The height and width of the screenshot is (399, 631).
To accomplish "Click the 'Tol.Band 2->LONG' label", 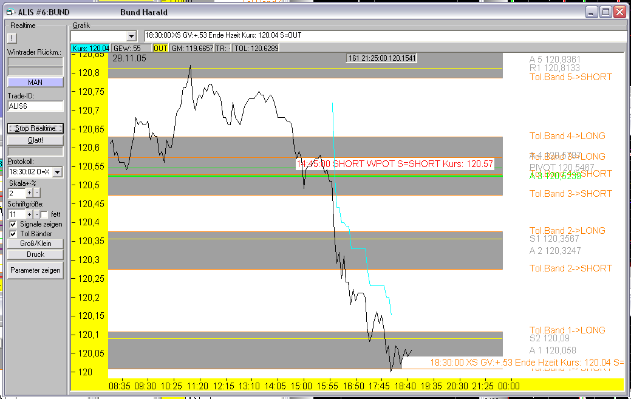I will tap(567, 230).
